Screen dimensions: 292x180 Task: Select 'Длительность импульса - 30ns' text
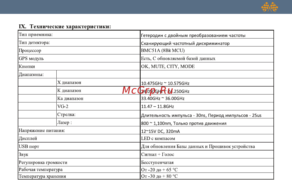[x=173, y=115]
